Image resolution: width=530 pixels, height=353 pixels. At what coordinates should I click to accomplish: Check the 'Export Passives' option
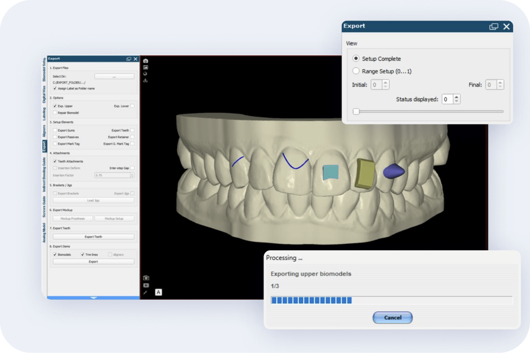click(55, 137)
